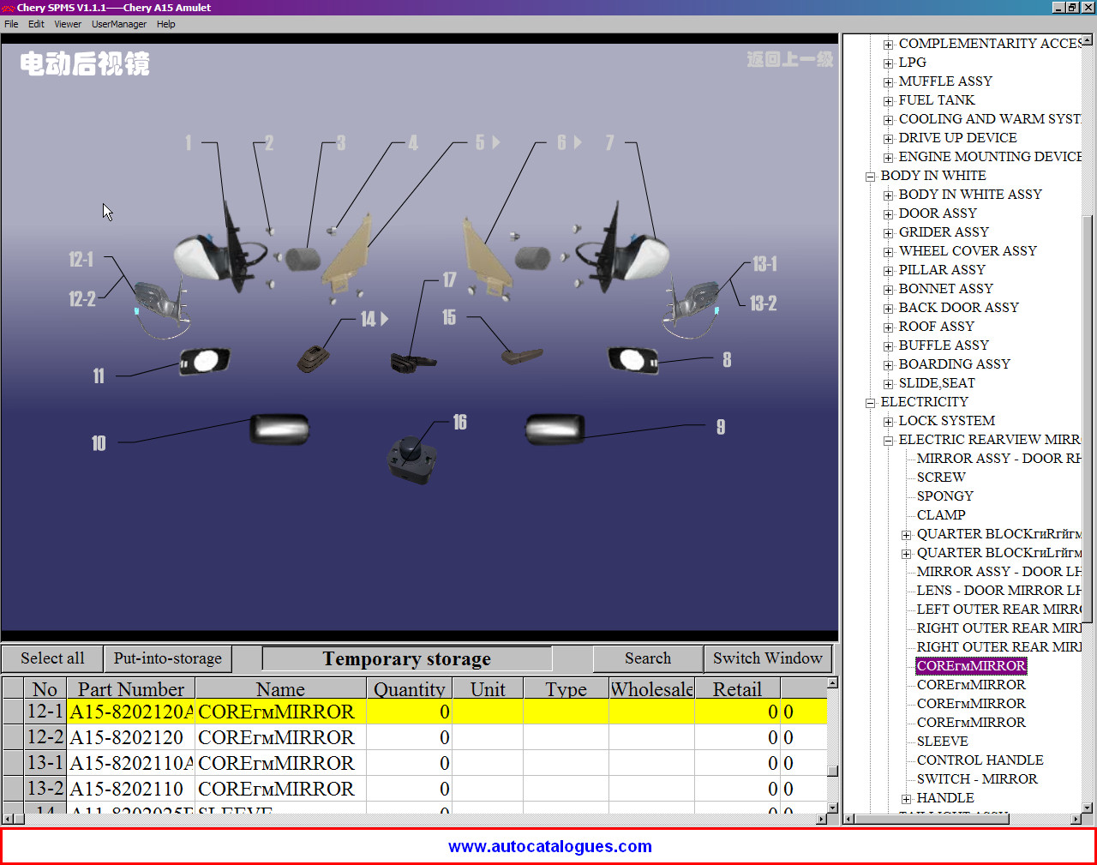Click the arrow next to callout 14
Viewport: 1097px width, 865px height.
pyautogui.click(x=385, y=319)
